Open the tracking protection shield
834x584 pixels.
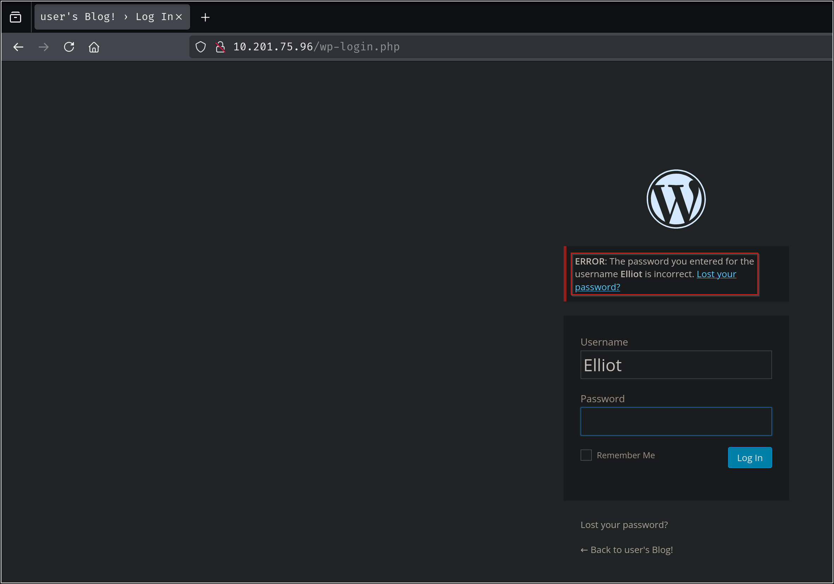coord(201,47)
